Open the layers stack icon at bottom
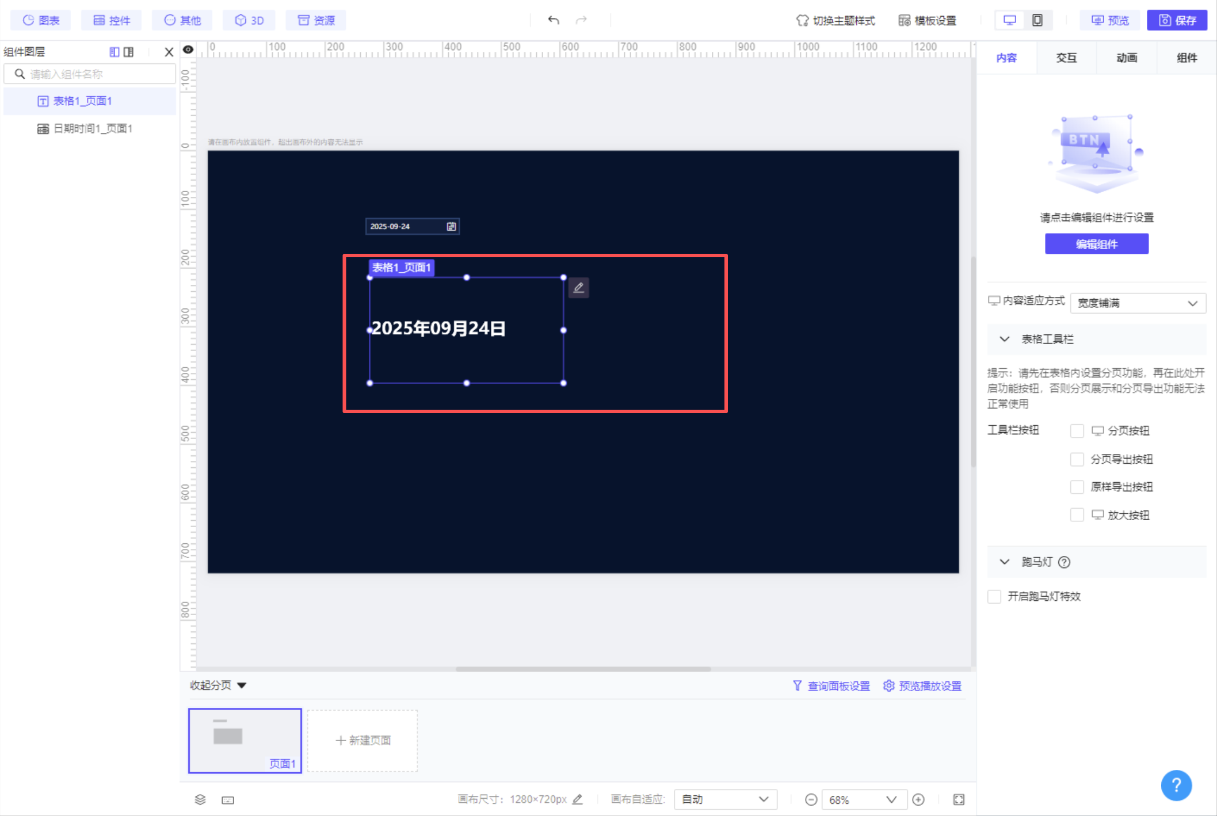1217x816 pixels. (x=200, y=799)
